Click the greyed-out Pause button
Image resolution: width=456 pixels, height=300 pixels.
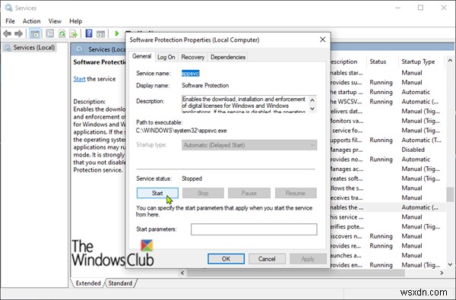click(x=249, y=193)
